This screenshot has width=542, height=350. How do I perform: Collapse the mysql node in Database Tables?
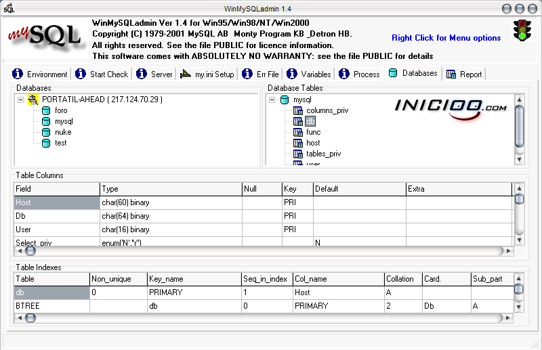coord(272,100)
